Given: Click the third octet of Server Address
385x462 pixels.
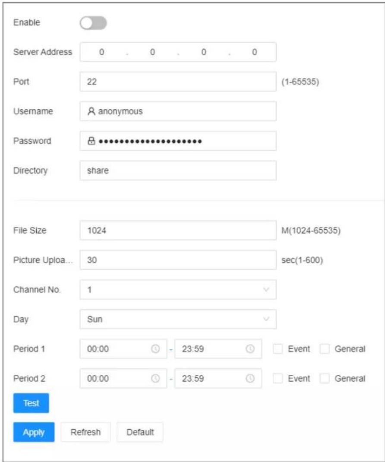Looking at the screenshot, I should [x=204, y=52].
